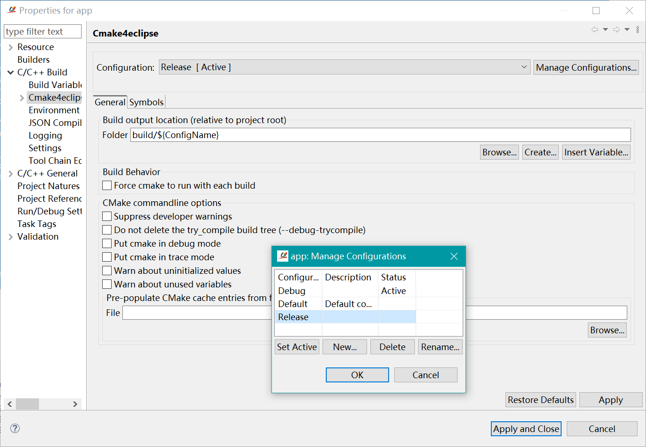Enable Put cmake in trace mode

107,257
